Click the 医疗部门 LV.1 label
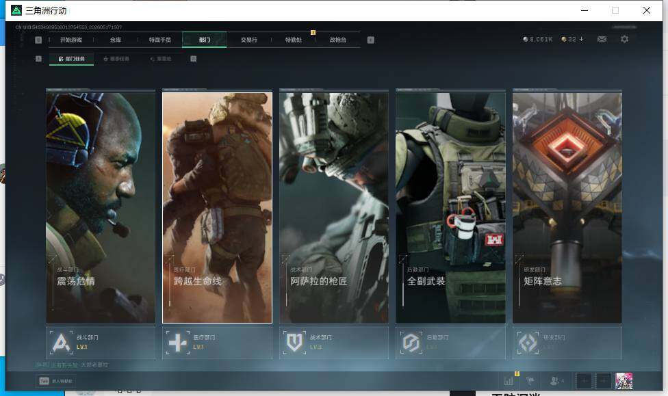 (x=198, y=347)
